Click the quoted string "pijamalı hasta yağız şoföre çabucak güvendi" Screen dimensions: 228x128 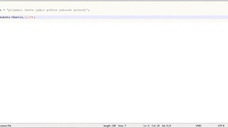tap(47, 10)
